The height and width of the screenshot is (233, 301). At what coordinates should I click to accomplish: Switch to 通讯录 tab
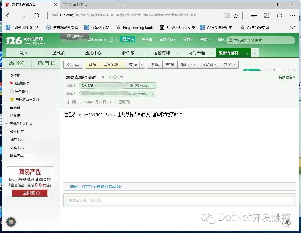[58, 52]
